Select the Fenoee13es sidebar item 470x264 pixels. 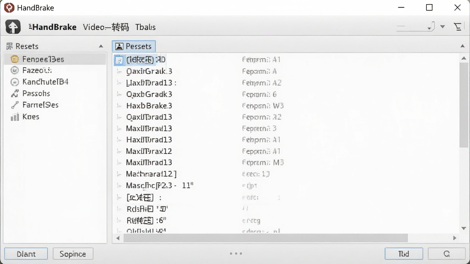click(55, 59)
